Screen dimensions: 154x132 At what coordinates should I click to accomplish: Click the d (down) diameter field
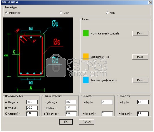pos(143,114)
